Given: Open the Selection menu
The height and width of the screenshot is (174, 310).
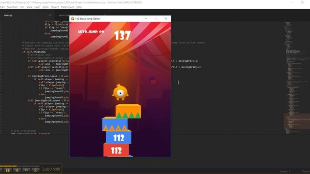Looking at the screenshot, I should click(12, 7).
